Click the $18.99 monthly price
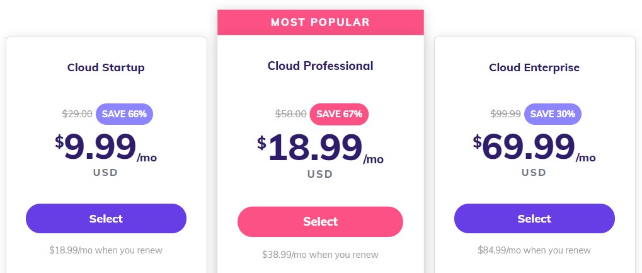This screenshot has width=642, height=273. coord(320,149)
